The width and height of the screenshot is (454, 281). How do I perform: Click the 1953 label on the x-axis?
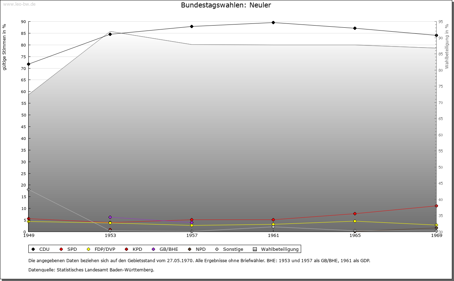[x=110, y=236]
